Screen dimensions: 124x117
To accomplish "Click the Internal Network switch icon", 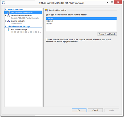I will (9, 21).
